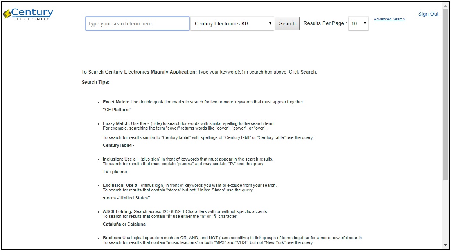This screenshot has height=251, width=451.
Task: Open the Century Electronics KB dropdown
Action: tap(232, 23)
